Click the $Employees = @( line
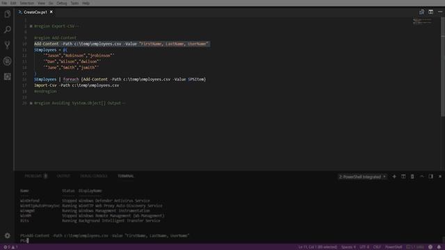Image resolution: width=445 pixels, height=250 pixels. (x=51, y=50)
